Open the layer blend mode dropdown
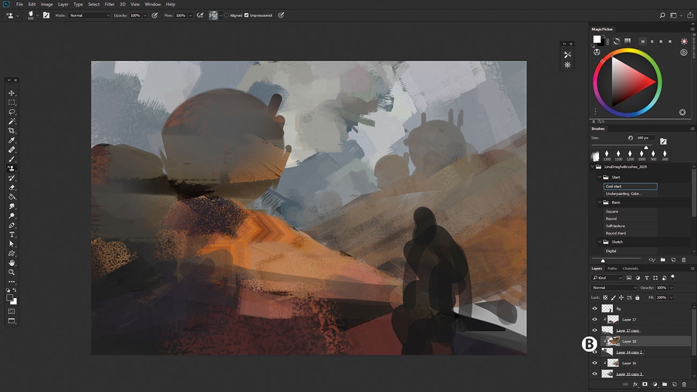697x392 pixels. [x=614, y=288]
